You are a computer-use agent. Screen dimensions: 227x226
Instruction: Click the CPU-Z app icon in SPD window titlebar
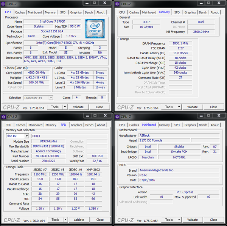4,117
